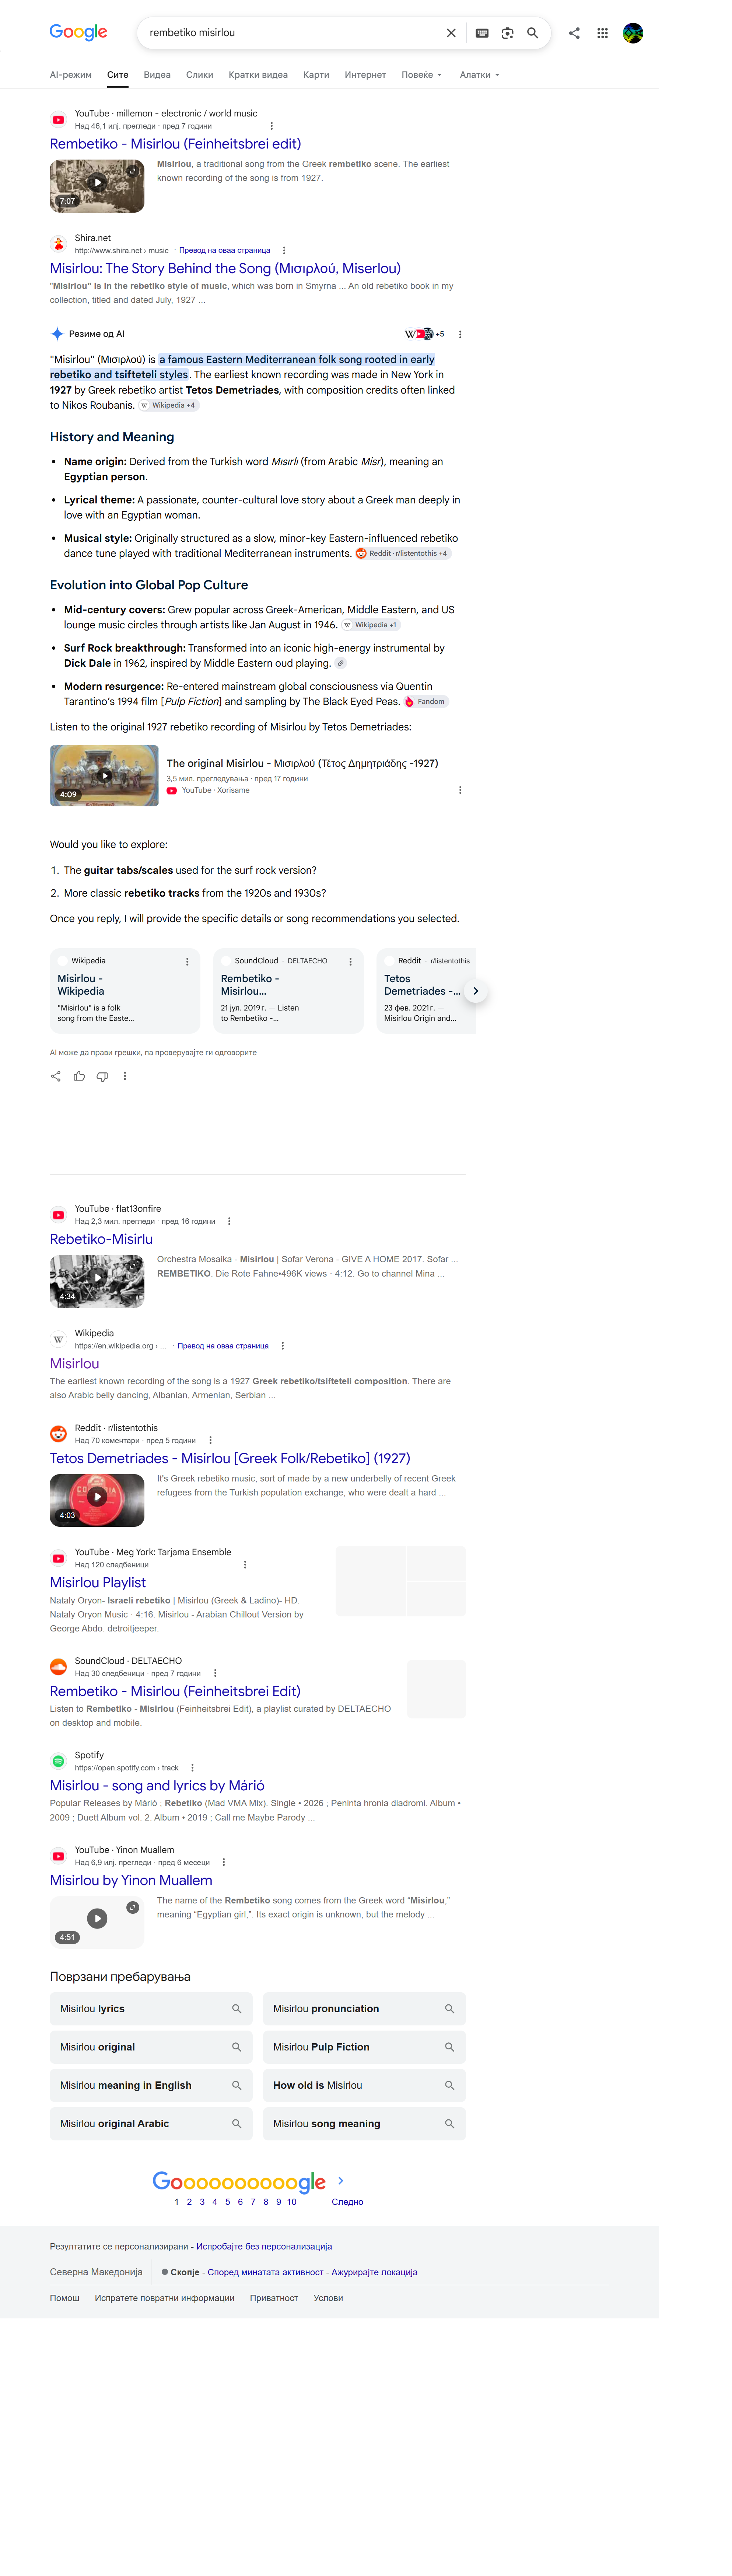
Task: Open options for the original Misirlou 1927 video
Action: pyautogui.click(x=460, y=790)
